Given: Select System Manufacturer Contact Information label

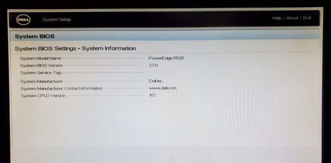Looking at the screenshot, I should pyautogui.click(x=61, y=88).
